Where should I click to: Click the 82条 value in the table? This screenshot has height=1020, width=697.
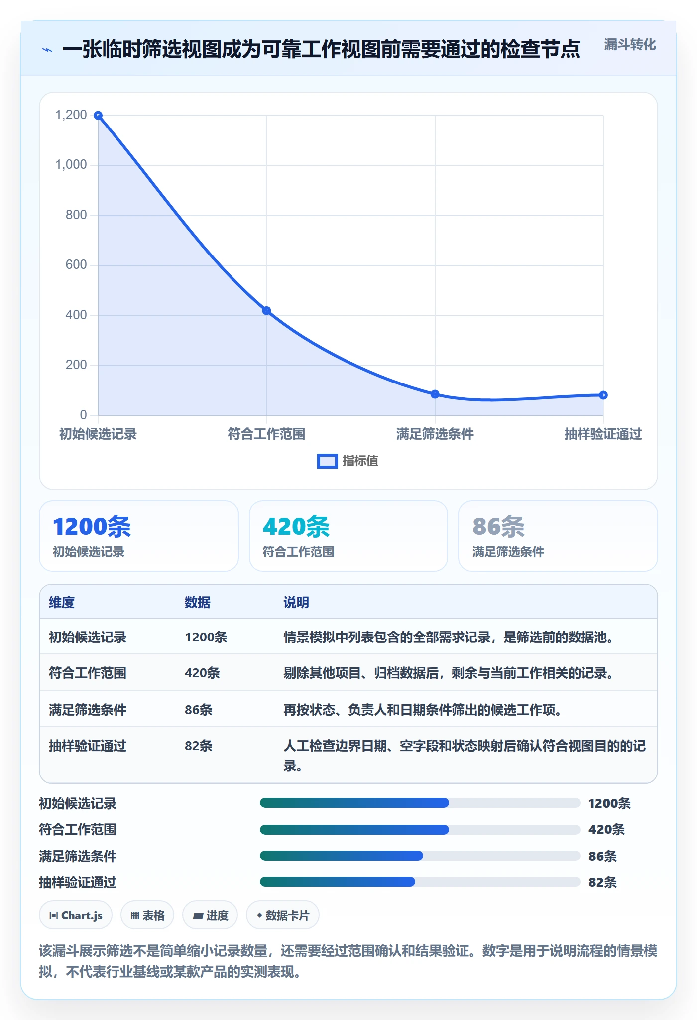point(199,746)
